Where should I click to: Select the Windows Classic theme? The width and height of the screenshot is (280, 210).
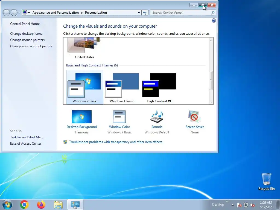[x=122, y=87]
